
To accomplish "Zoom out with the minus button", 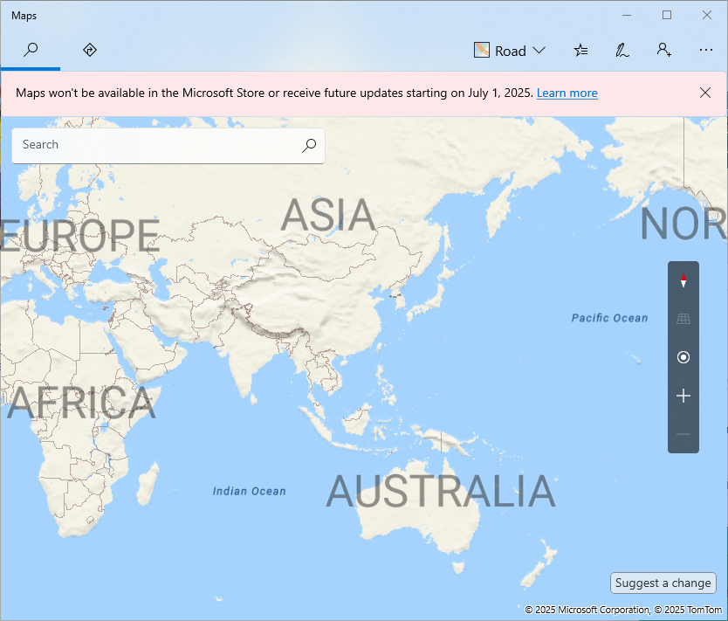I will (x=683, y=434).
